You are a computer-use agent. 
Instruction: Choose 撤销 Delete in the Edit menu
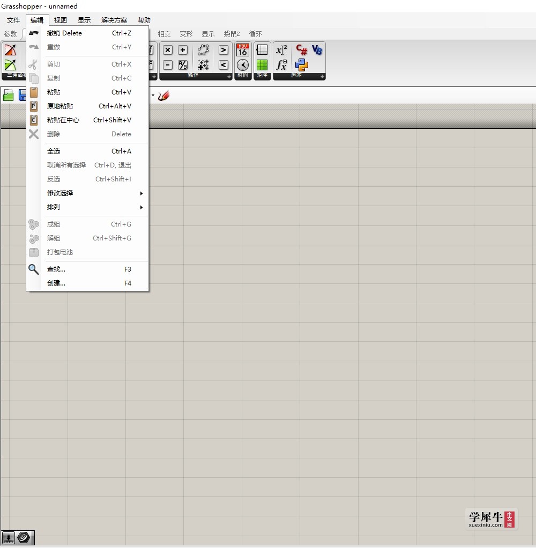coord(87,33)
